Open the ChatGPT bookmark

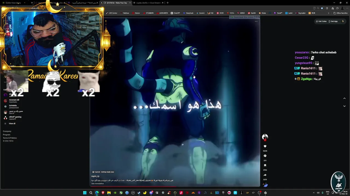coord(175,13)
